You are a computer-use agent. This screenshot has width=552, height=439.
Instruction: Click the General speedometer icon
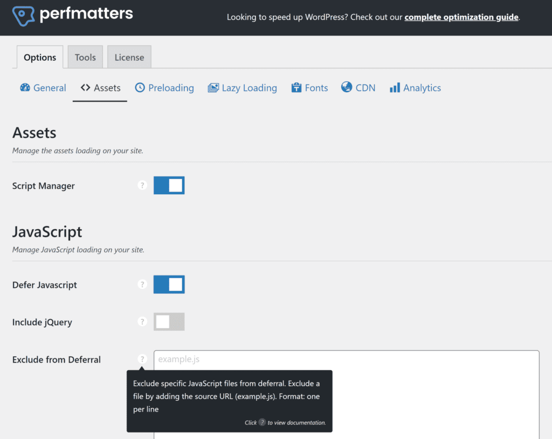coord(25,88)
